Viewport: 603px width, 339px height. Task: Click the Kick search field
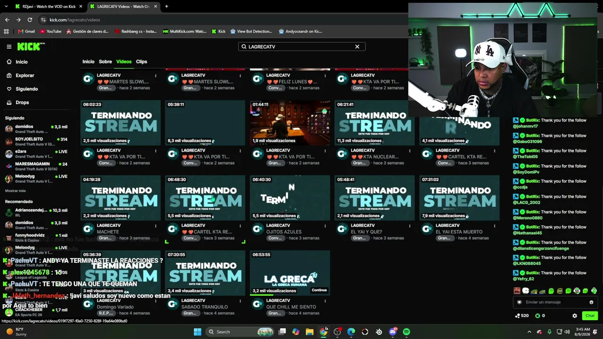coord(301,47)
